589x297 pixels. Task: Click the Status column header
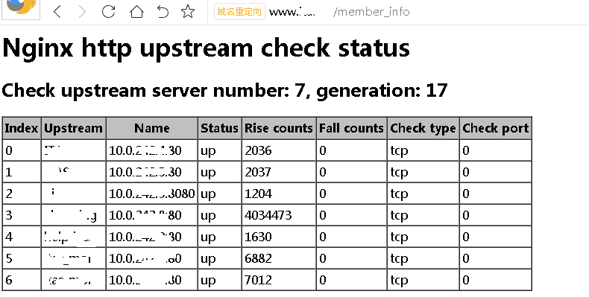coord(219,128)
